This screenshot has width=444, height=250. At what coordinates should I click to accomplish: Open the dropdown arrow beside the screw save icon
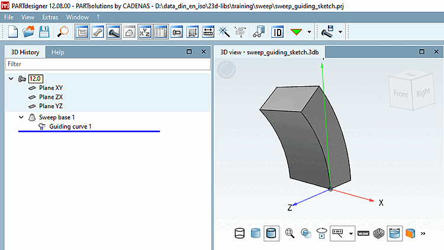coord(340,32)
